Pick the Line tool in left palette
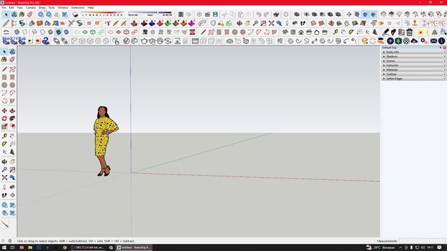 pos(4,69)
